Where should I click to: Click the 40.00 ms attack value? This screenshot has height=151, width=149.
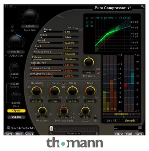(x=71, y=43)
